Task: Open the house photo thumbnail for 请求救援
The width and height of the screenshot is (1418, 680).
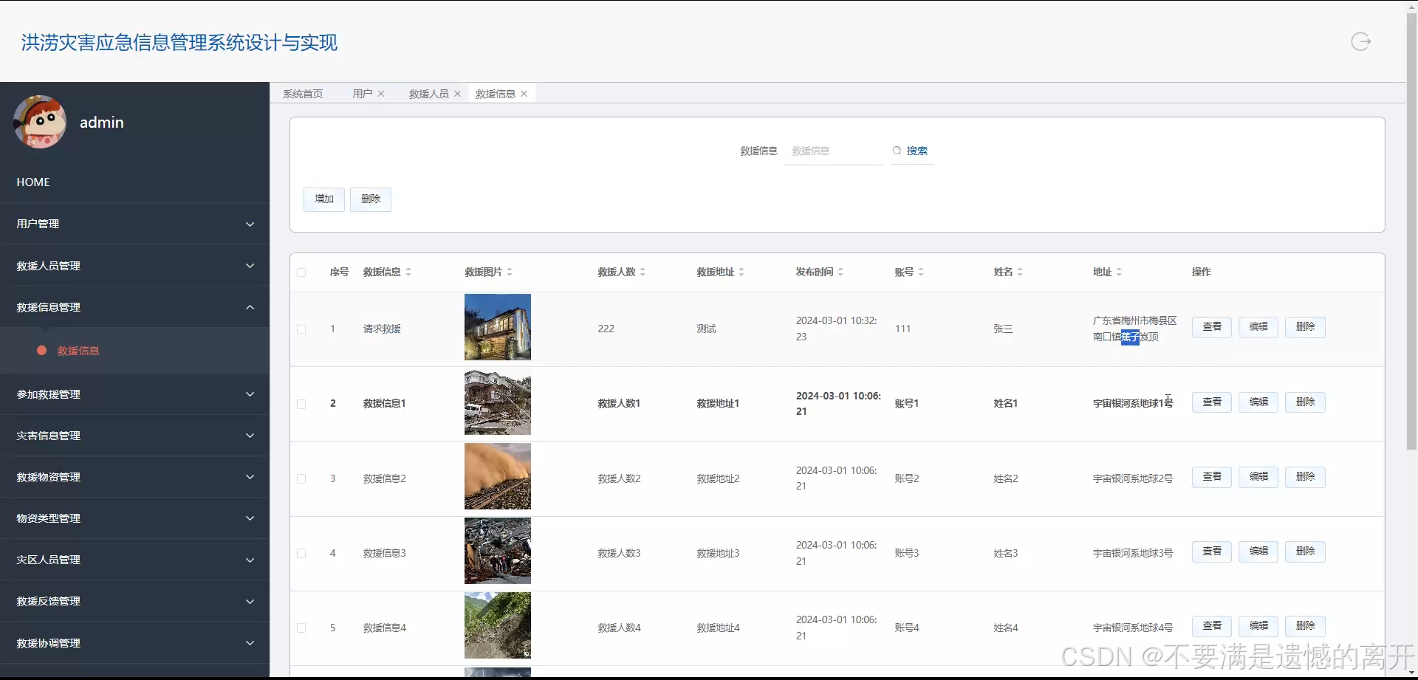Action: pyautogui.click(x=497, y=327)
